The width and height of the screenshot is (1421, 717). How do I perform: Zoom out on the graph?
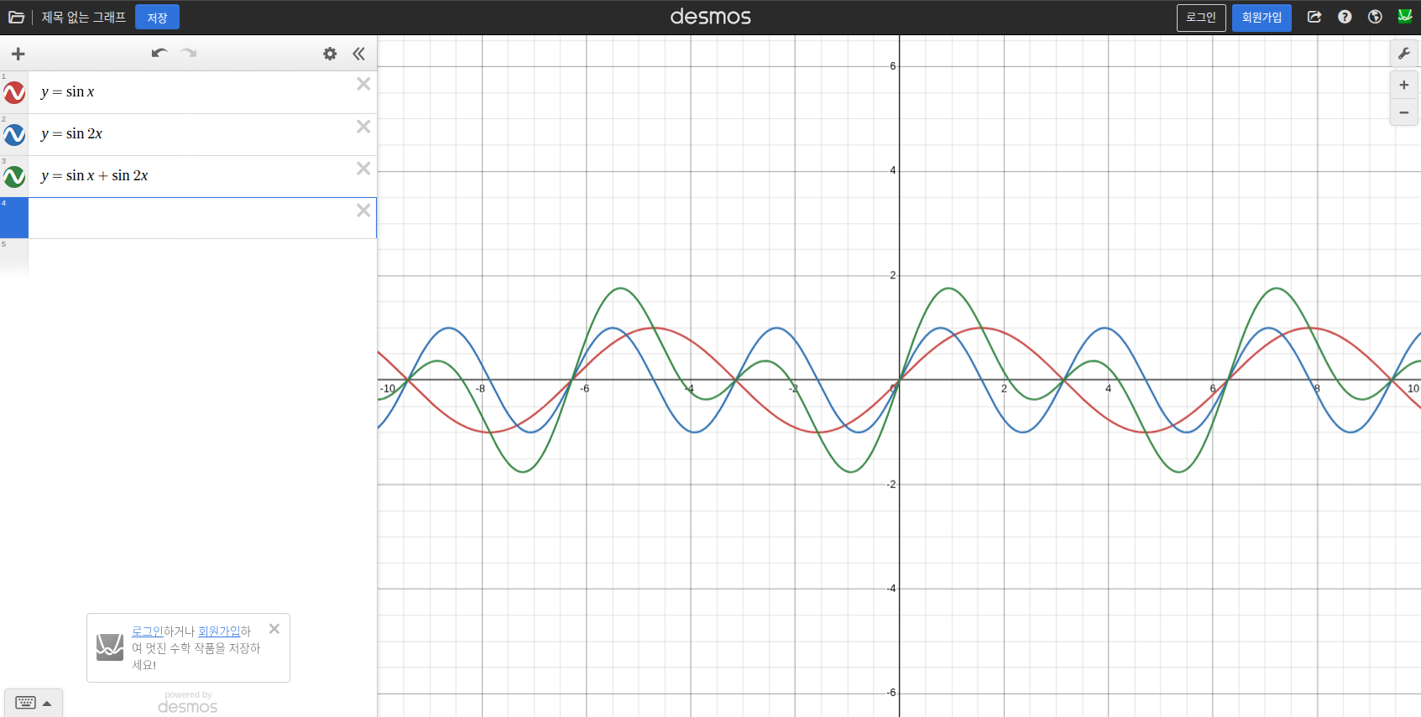(x=1403, y=112)
